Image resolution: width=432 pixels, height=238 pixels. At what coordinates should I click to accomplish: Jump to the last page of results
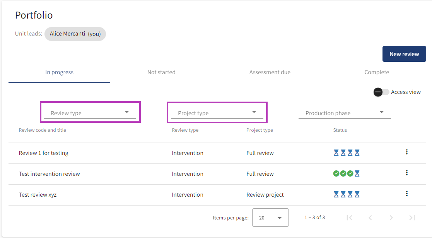(x=412, y=218)
